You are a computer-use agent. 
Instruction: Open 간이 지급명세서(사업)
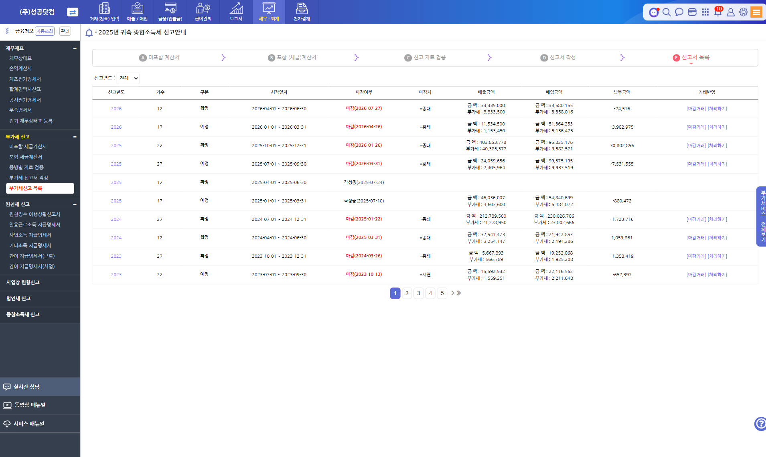tap(32, 267)
